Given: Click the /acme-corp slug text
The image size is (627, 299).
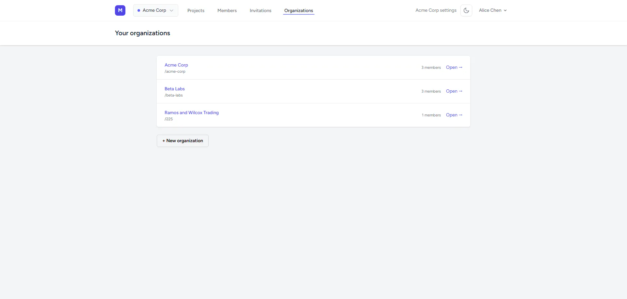Looking at the screenshot, I should coord(175,71).
